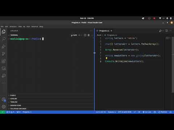Screen dimensions: 174x130
Task: Select the Program.cs editor tab
Action: click(104, 31)
